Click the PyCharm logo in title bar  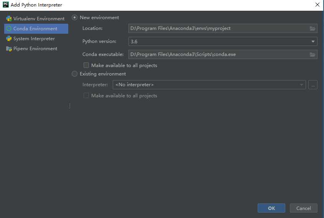click(x=6, y=5)
